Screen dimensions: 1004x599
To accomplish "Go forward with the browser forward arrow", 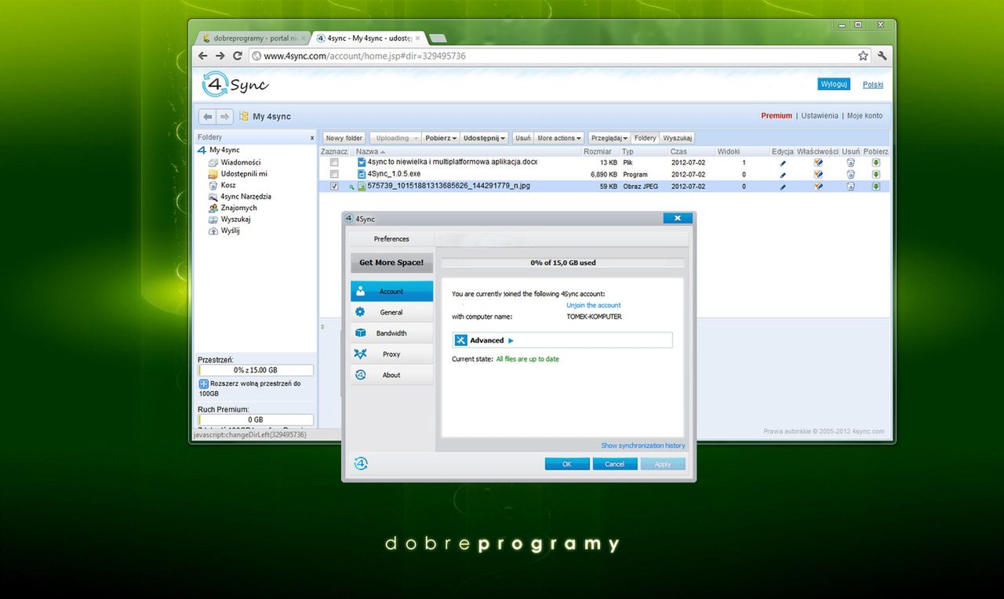I will (220, 56).
